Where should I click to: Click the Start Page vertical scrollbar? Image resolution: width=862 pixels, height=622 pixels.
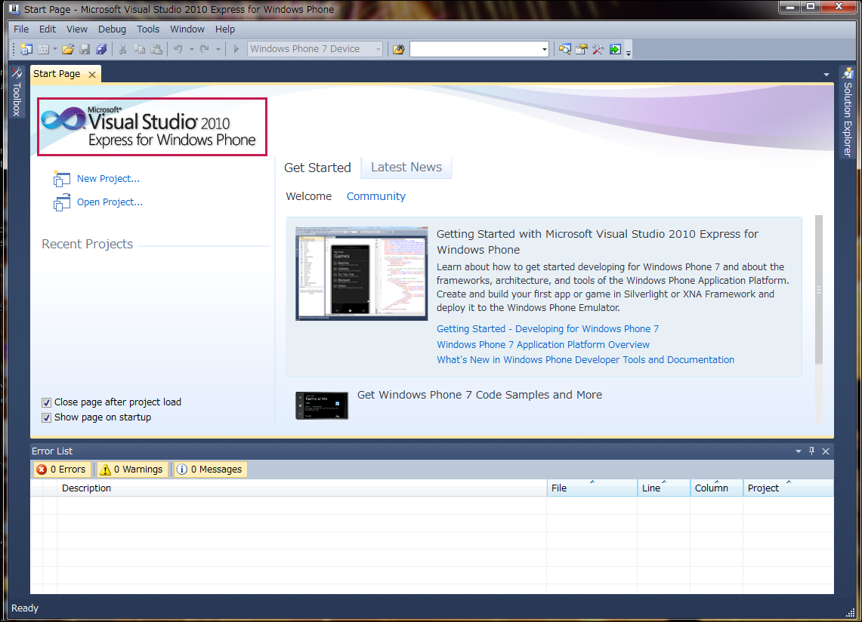pos(819,290)
